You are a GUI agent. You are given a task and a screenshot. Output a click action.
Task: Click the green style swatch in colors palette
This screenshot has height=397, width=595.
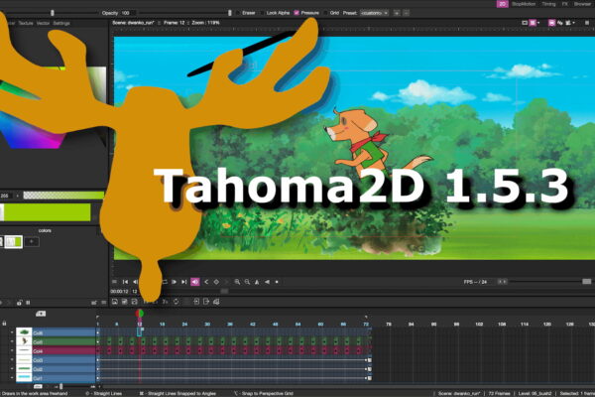(19, 242)
